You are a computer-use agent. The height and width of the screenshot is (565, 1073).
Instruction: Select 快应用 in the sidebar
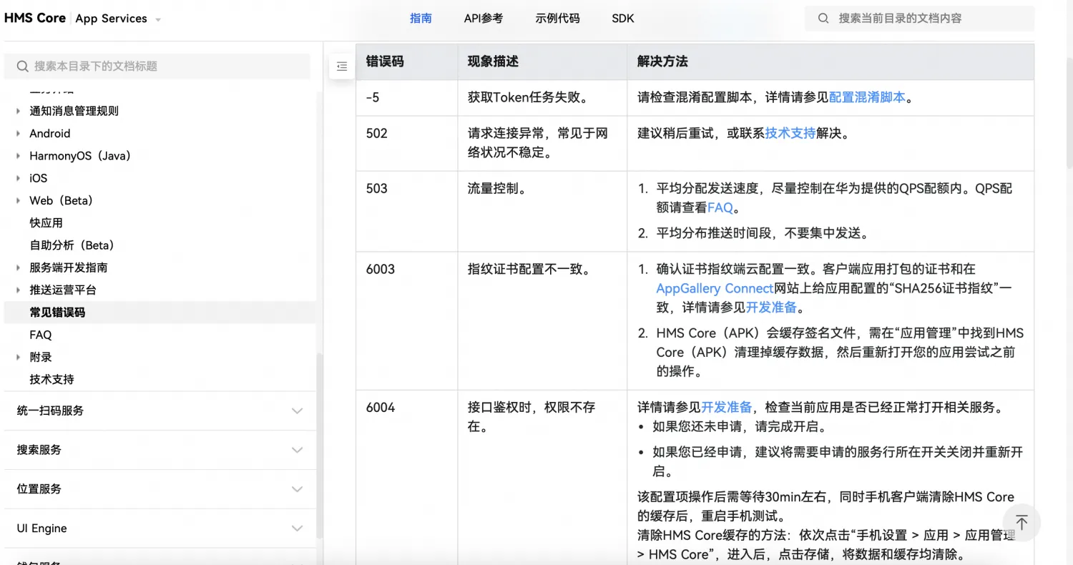46,223
